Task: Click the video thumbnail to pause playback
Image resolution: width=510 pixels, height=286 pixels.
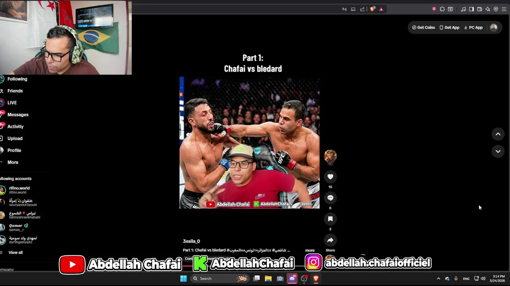Action: click(x=249, y=143)
